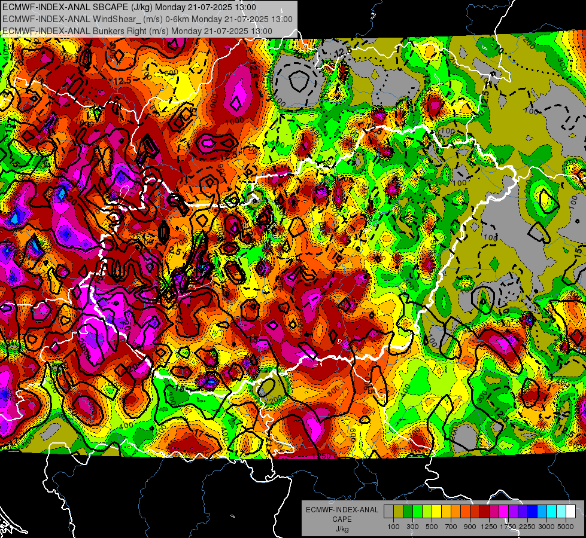Viewport: 586px width, 538px height.
Task: Click the bright green legend swatch
Action: (x=417, y=512)
